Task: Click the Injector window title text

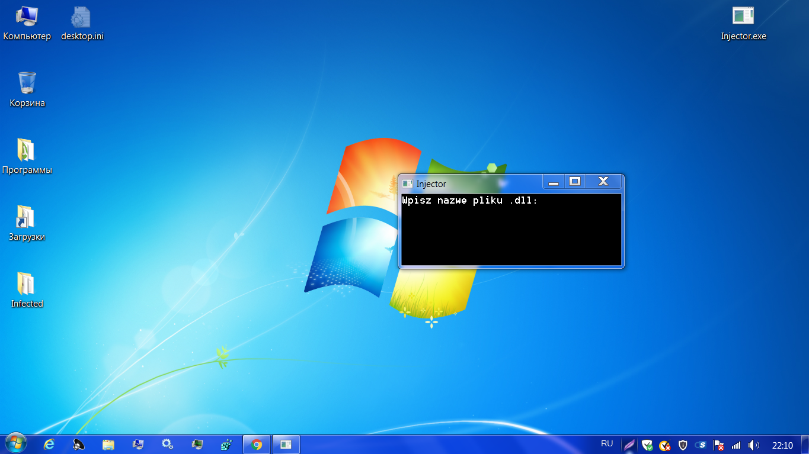Action: 431,184
